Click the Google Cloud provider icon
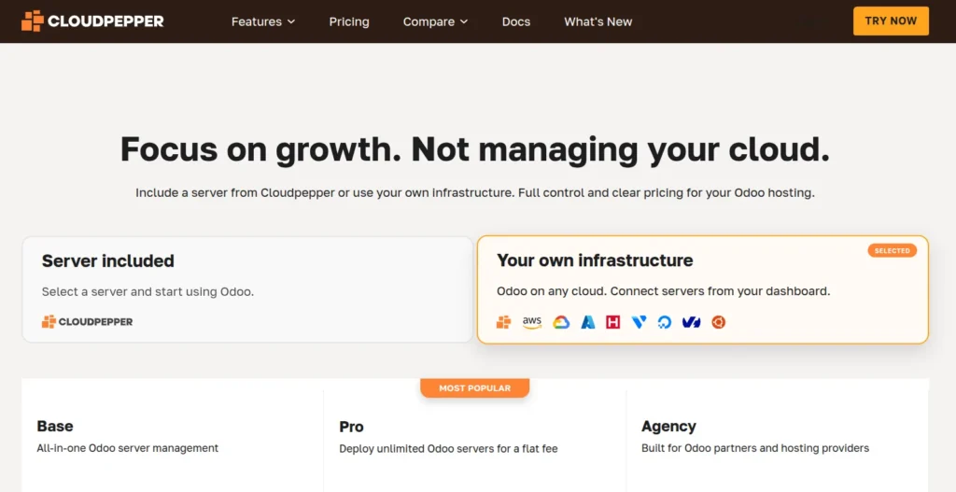The image size is (956, 492). point(561,322)
